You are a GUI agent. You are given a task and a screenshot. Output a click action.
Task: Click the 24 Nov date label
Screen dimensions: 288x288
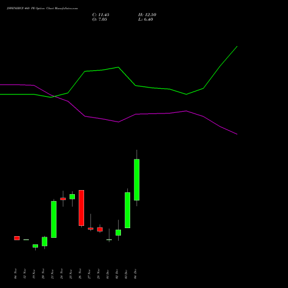click(62, 274)
